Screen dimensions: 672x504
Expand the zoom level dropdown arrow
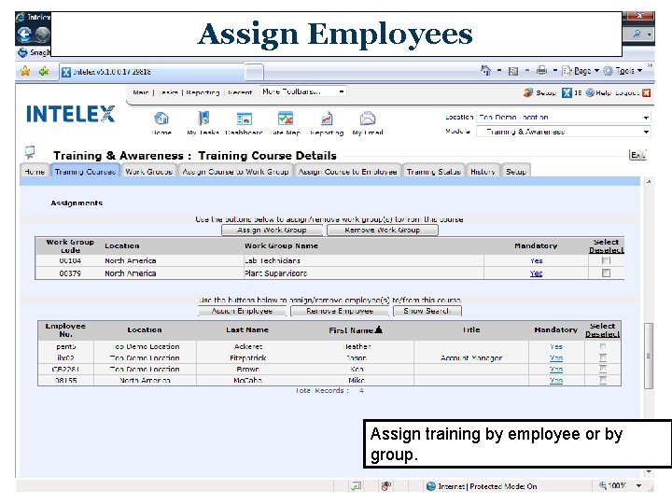click(639, 485)
